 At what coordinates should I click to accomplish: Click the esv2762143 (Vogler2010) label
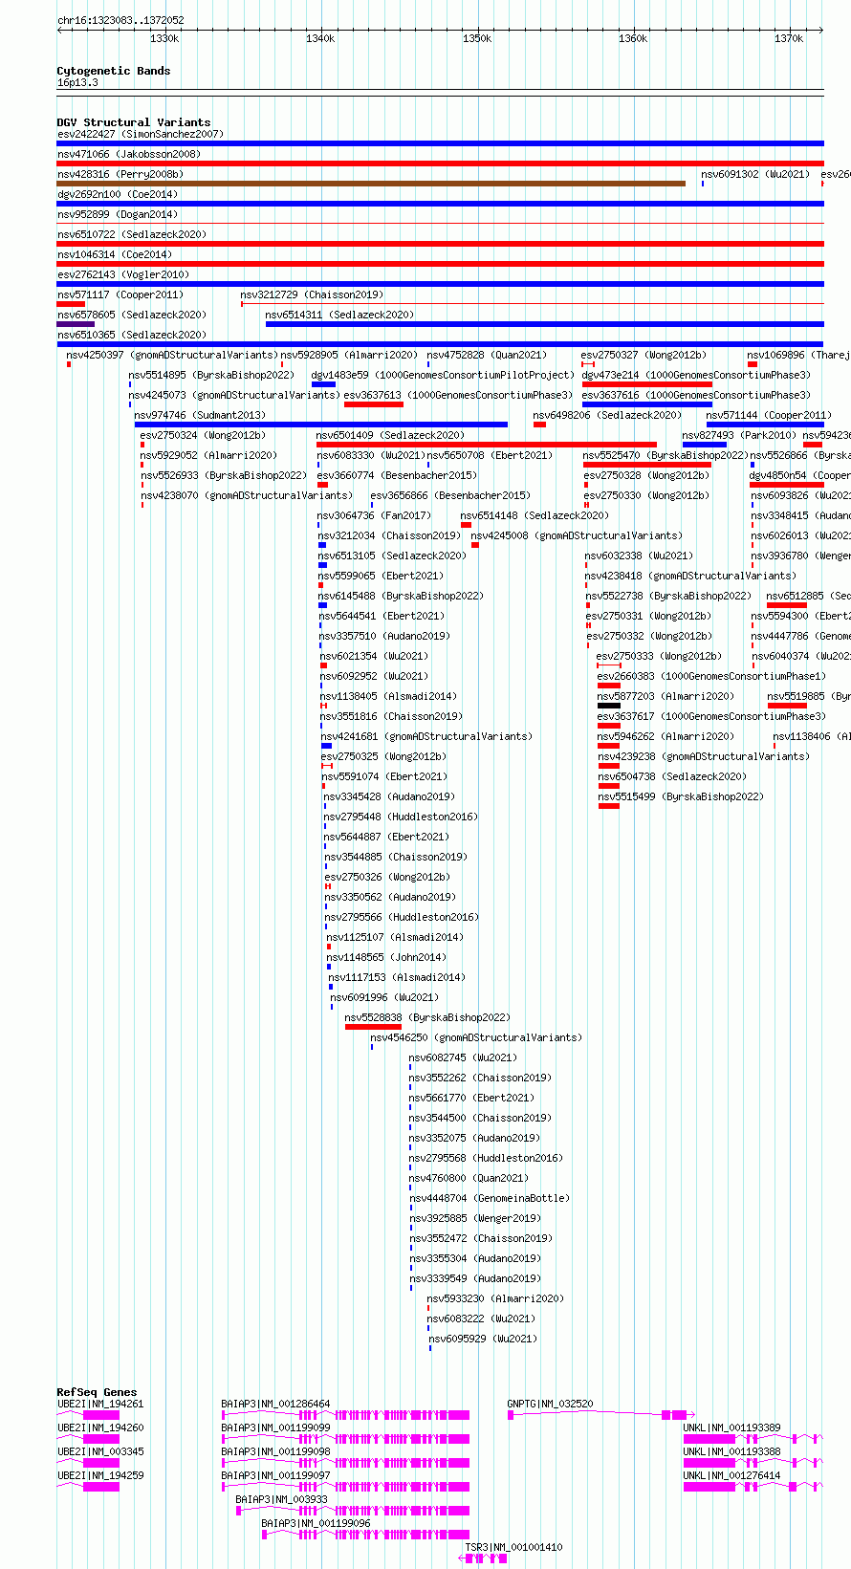pyautogui.click(x=123, y=274)
